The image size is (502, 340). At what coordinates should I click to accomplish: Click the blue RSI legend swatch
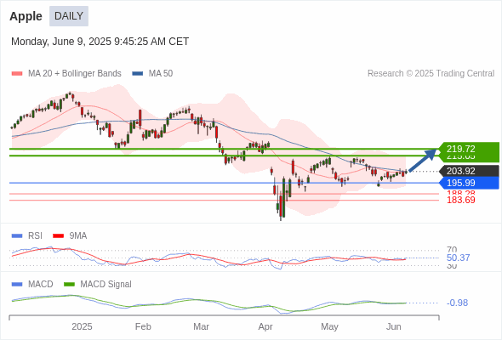click(x=17, y=236)
